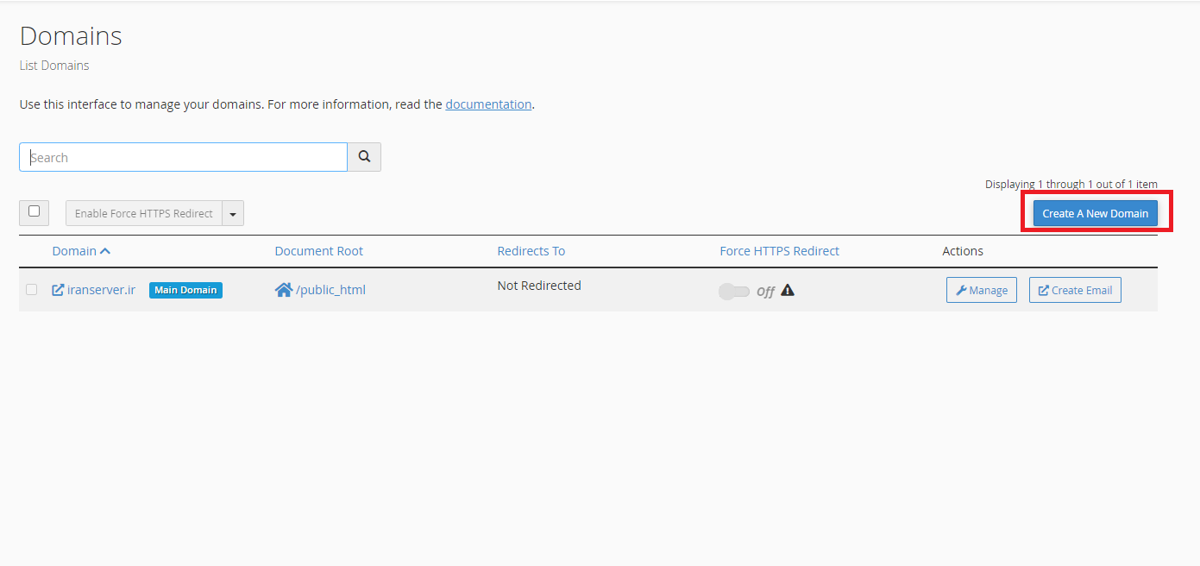
Task: Click the warning triangle next to Off
Action: pyautogui.click(x=788, y=291)
